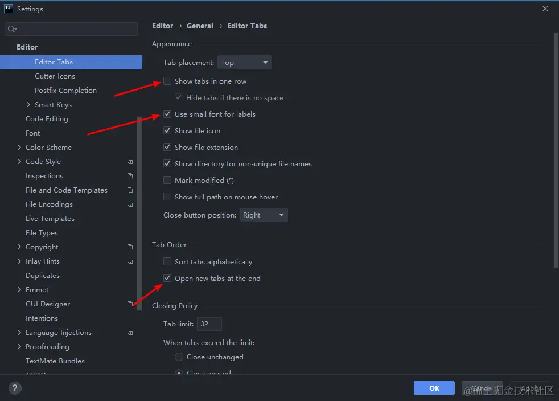Enable Mark modified (*) checkbox

[x=167, y=180]
